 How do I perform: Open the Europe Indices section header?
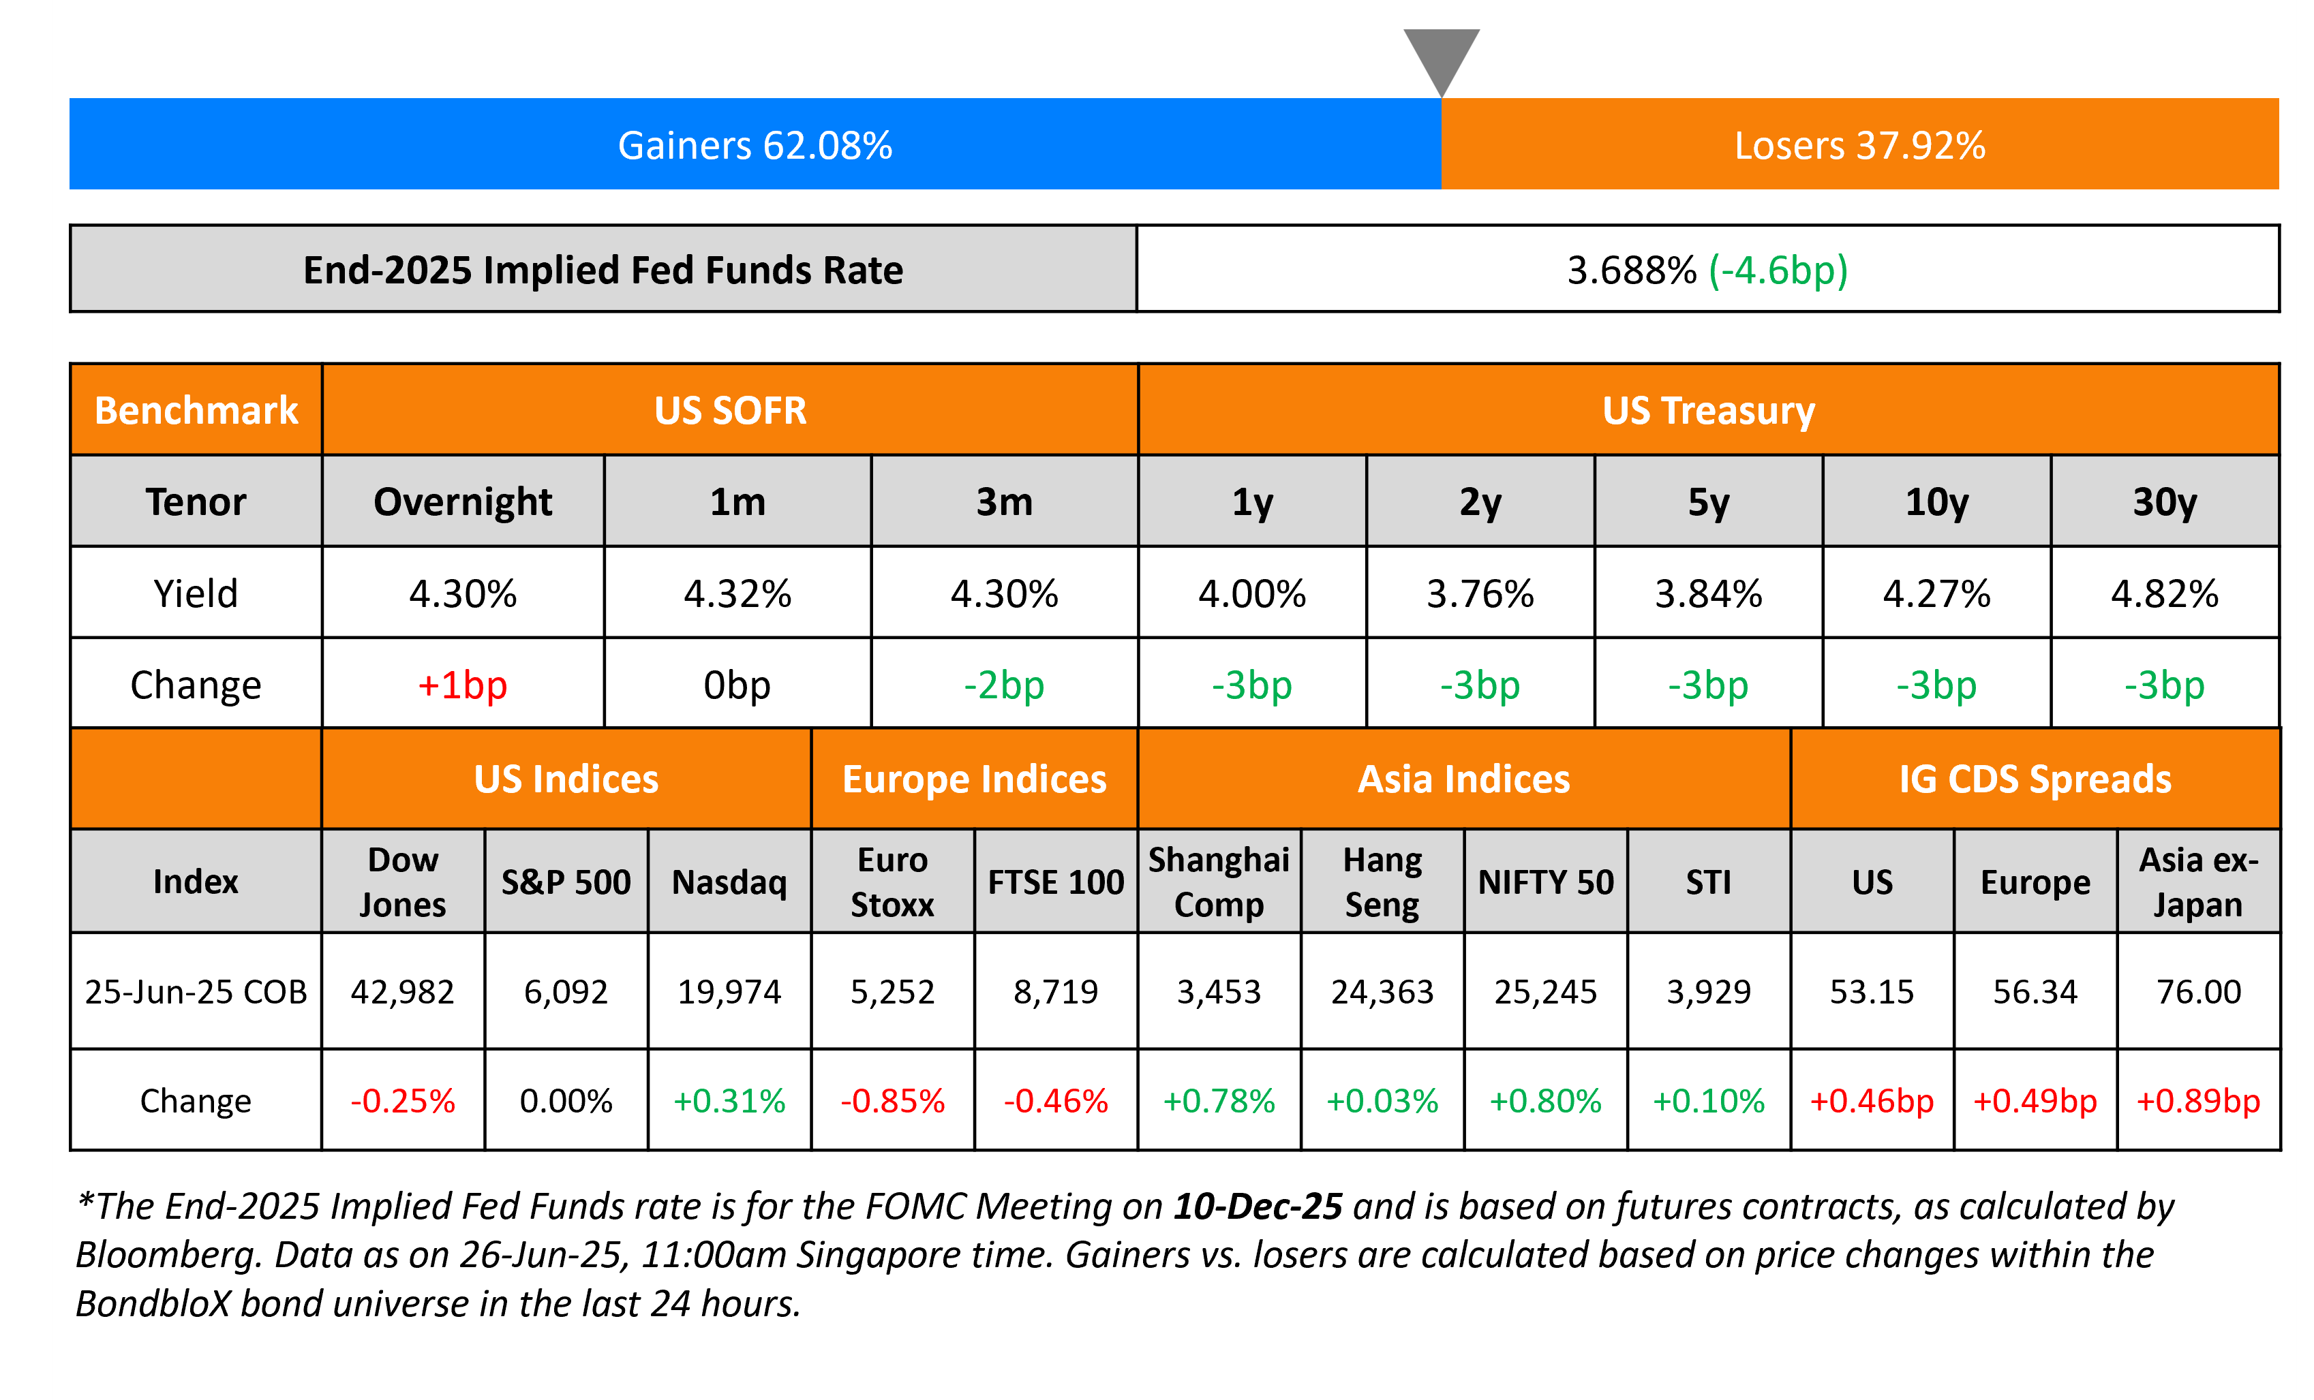pyautogui.click(x=974, y=779)
